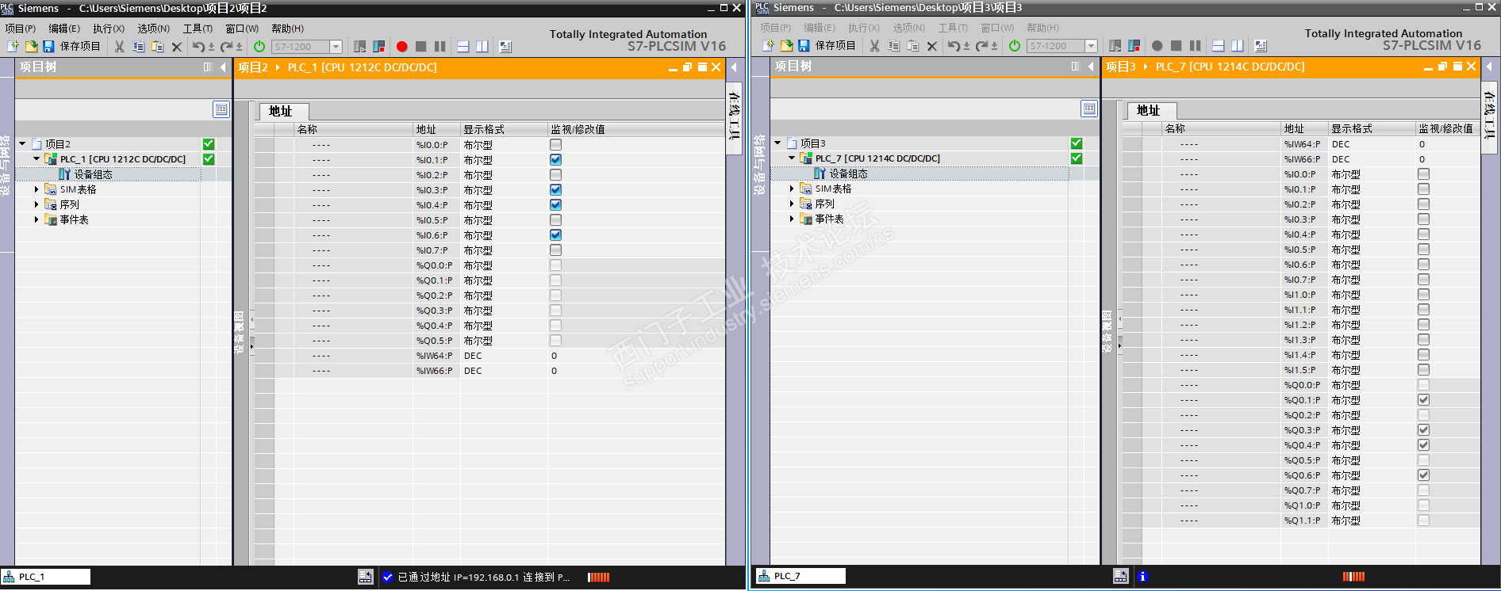The width and height of the screenshot is (1501, 591).
Task: Uncheck the %I0.6:P checkbox in PLC_1
Action: [x=555, y=235]
